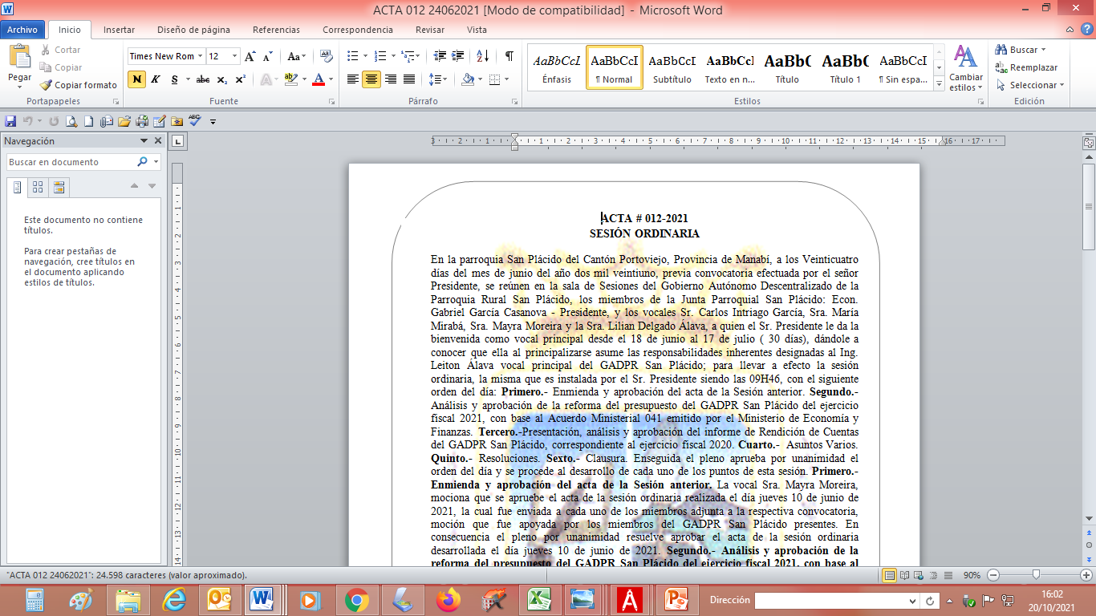
Task: Toggle bold (N) formatting
Action: click(136, 79)
